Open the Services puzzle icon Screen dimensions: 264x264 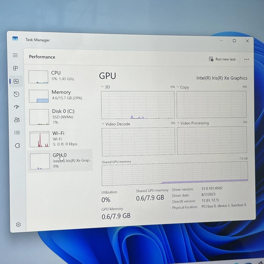[17, 145]
